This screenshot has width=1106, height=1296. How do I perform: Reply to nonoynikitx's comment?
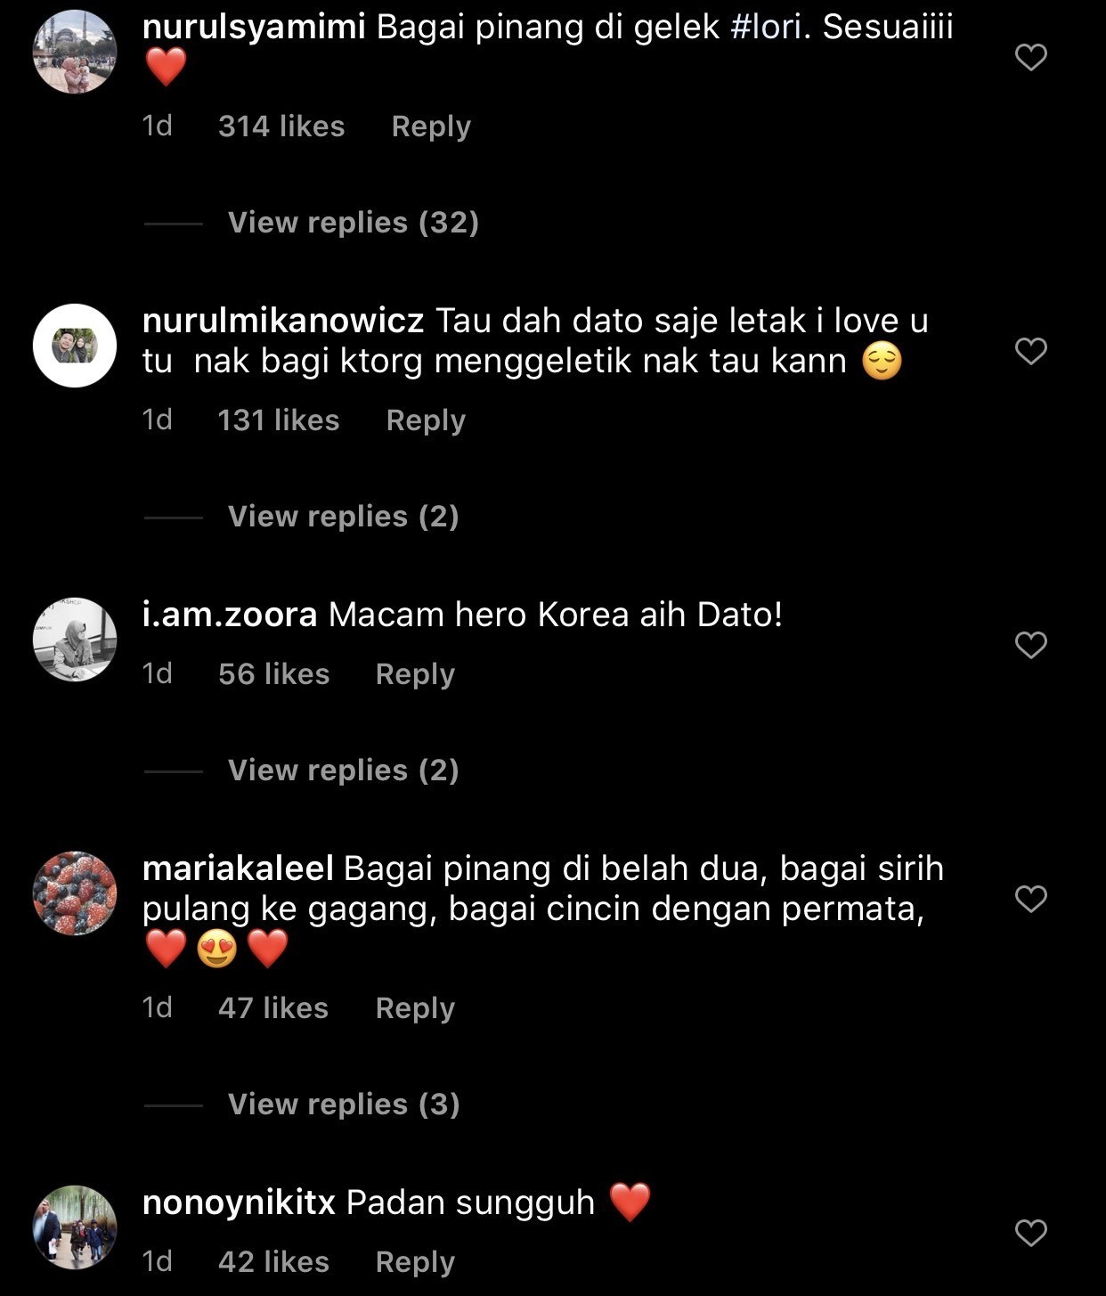415,1262
